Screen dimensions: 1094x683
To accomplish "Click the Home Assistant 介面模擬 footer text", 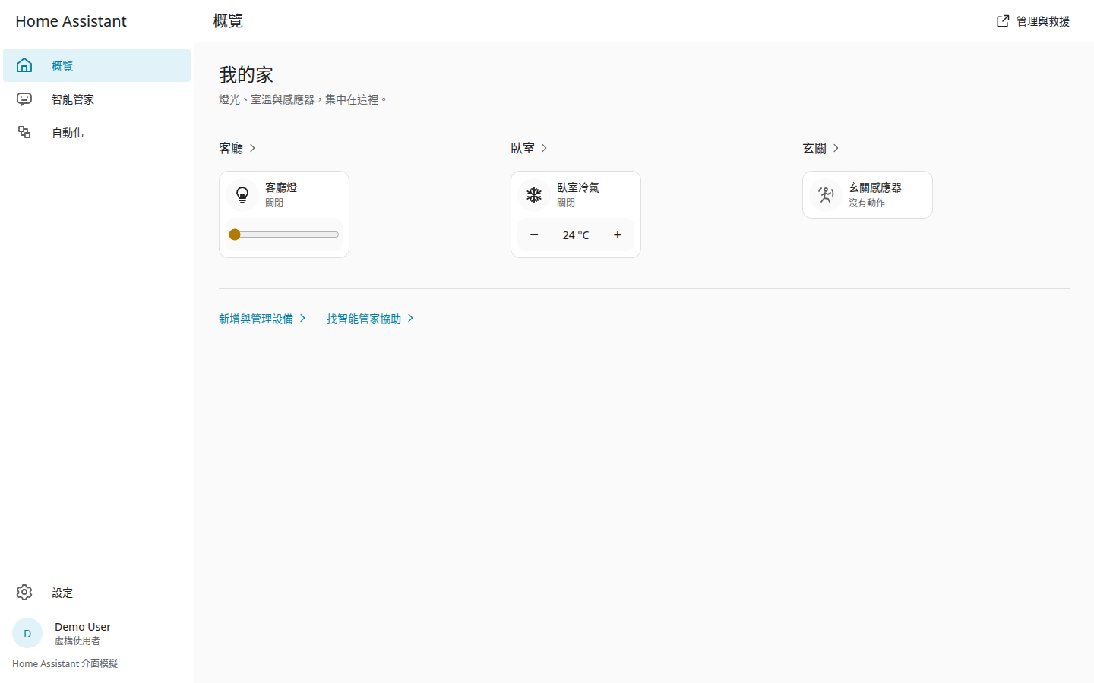I will pyautogui.click(x=65, y=663).
